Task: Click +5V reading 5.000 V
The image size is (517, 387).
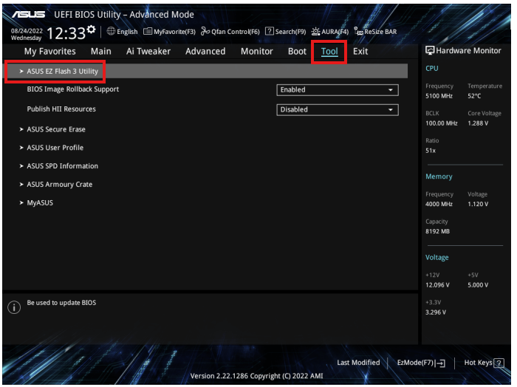Action: [x=478, y=285]
